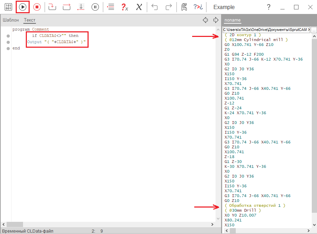Click the Step Into icon
Viewport: 317px width, 234px height.
(52, 7)
